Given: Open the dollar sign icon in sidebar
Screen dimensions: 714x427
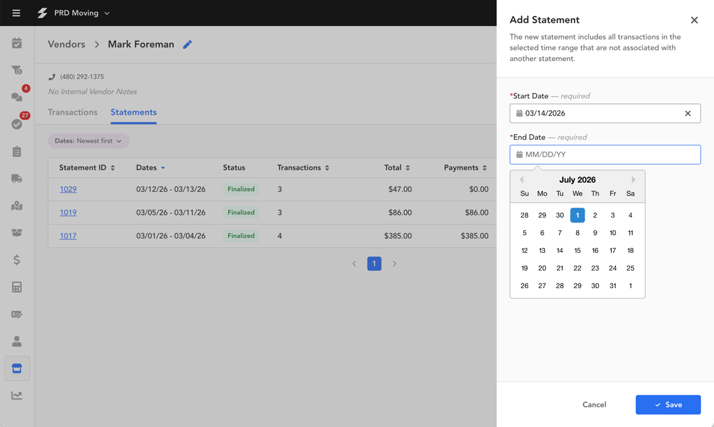Looking at the screenshot, I should tap(17, 260).
